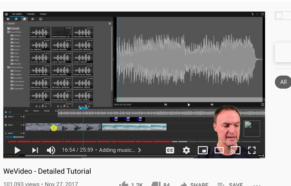Open the Feel Good music folder
The width and height of the screenshot is (291, 186).
click(16, 78)
